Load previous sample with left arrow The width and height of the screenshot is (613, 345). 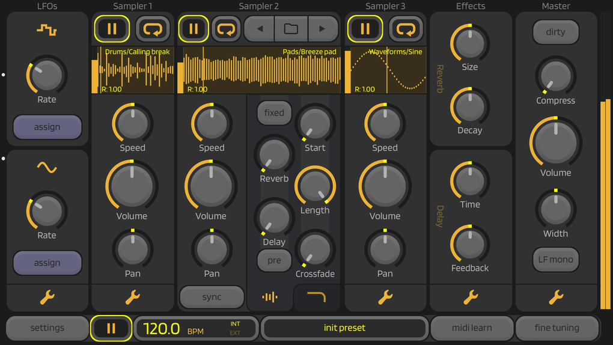tap(259, 29)
